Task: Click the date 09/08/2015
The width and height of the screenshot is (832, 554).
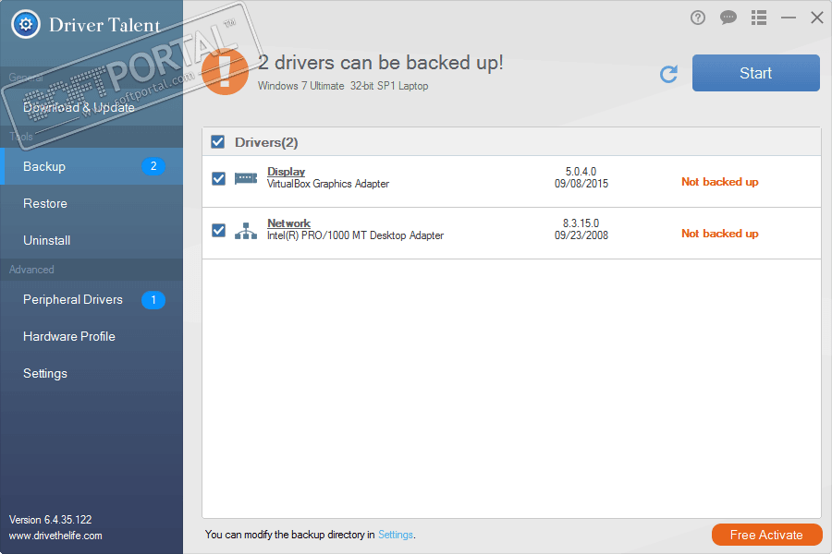Action: coord(581,184)
